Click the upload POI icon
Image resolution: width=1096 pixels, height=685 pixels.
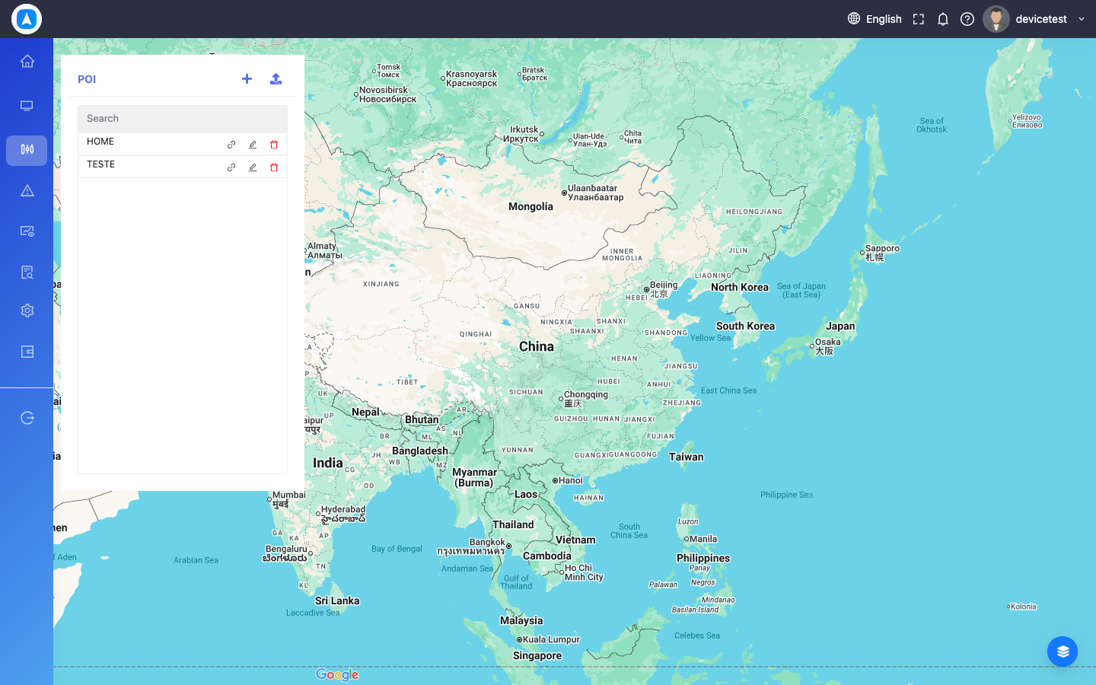click(x=276, y=78)
